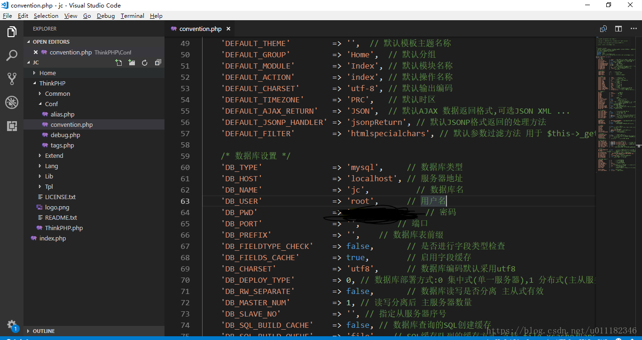Create a new folder in JC

click(132, 62)
